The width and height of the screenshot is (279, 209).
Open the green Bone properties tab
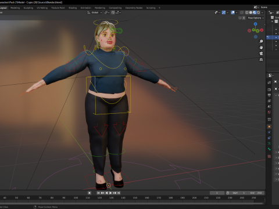[x=269, y=149]
